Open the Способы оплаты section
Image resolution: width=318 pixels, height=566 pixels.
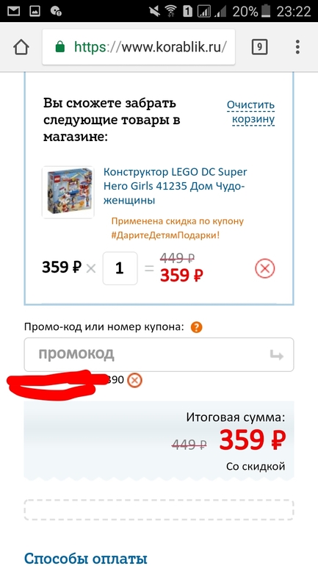85,558
